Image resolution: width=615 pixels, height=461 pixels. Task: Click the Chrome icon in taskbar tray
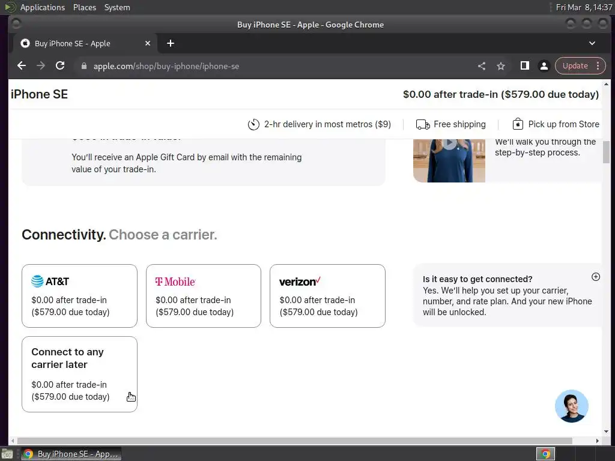(x=545, y=454)
